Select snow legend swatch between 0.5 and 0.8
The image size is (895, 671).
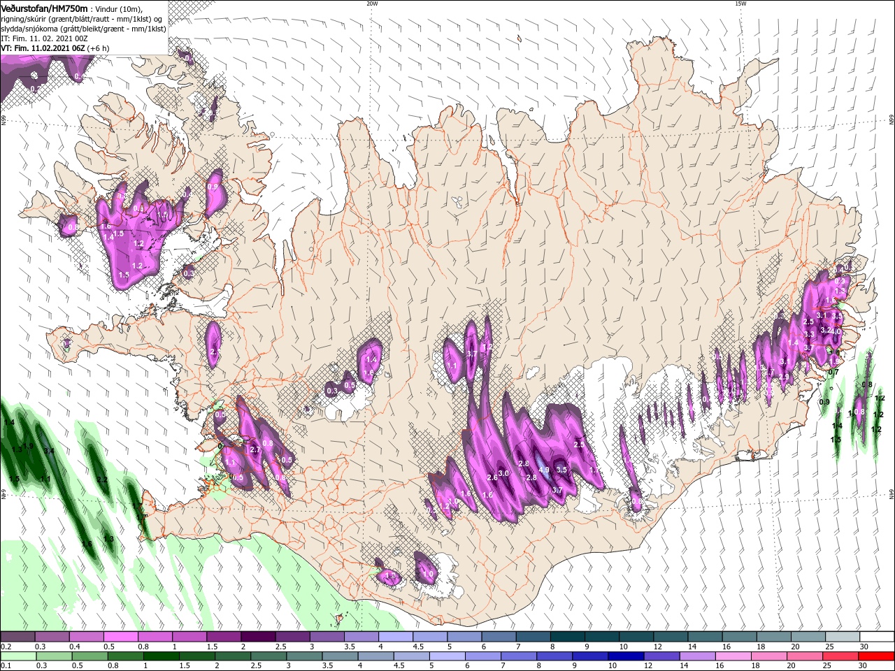coord(120,636)
